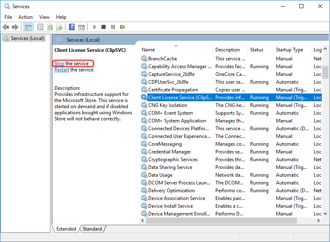Open the blue Help toolbar icon
The height and width of the screenshot is (242, 330).
click(72, 27)
